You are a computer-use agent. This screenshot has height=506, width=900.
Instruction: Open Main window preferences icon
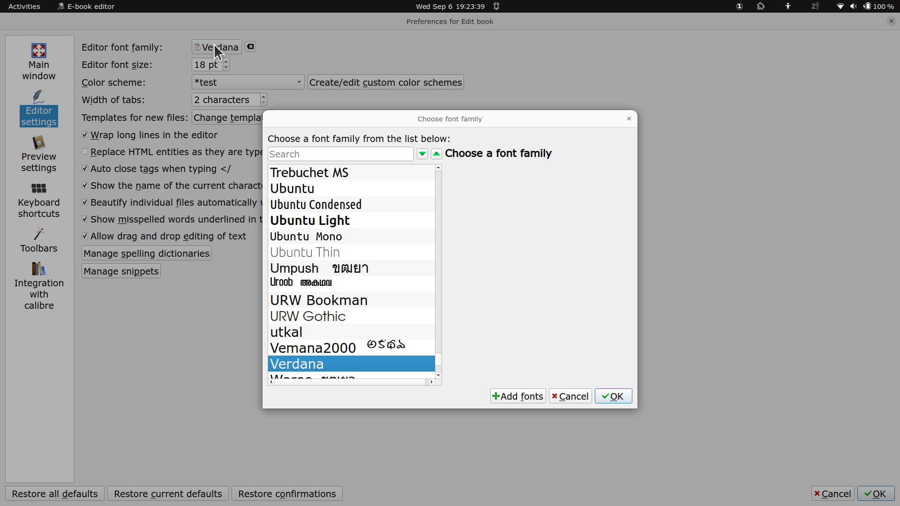click(39, 51)
